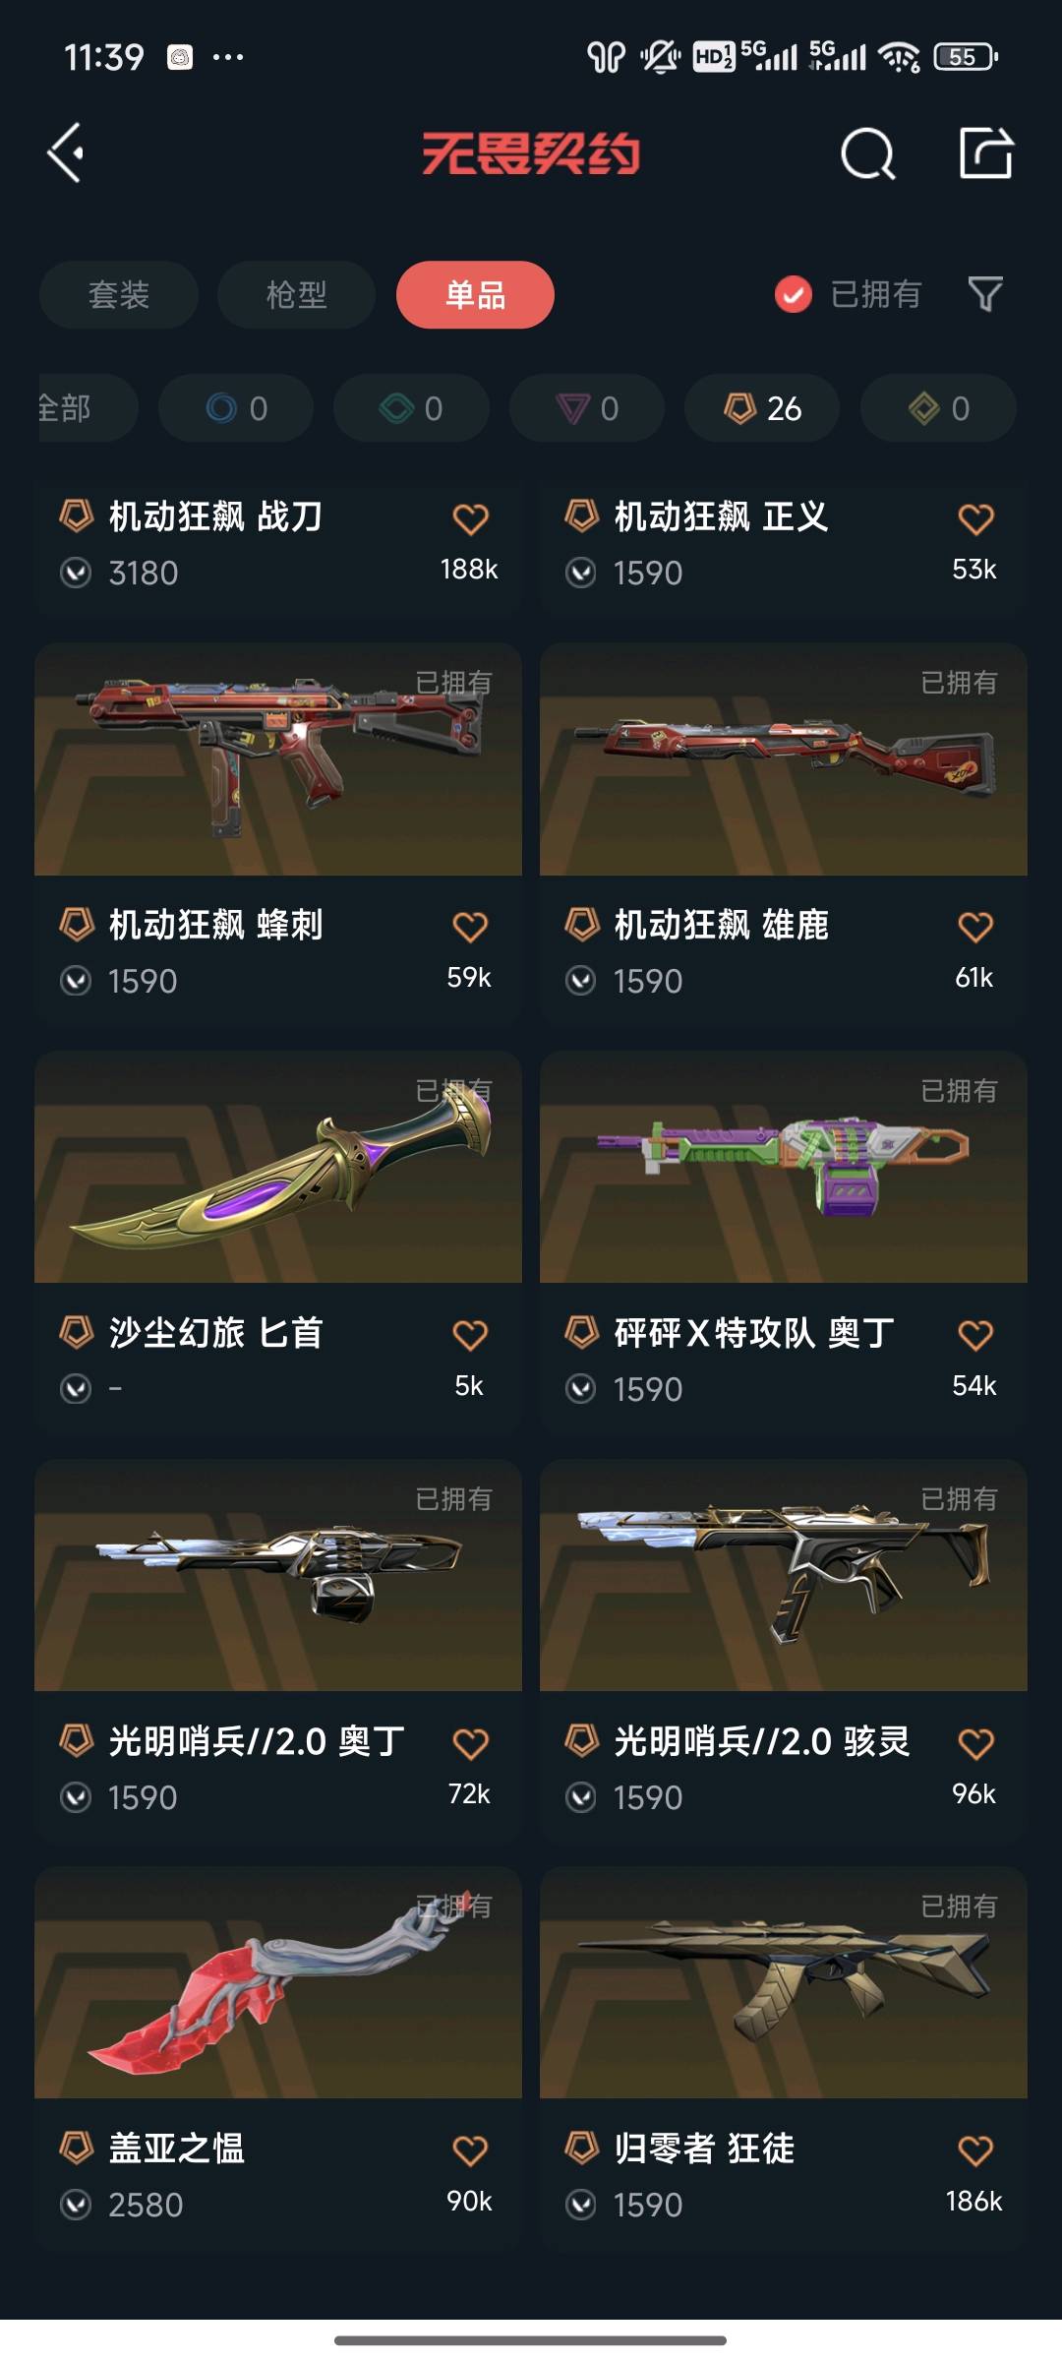Screen dimensions: 1062x2361
Task: Open search with magnifier icon
Action: click(x=867, y=153)
